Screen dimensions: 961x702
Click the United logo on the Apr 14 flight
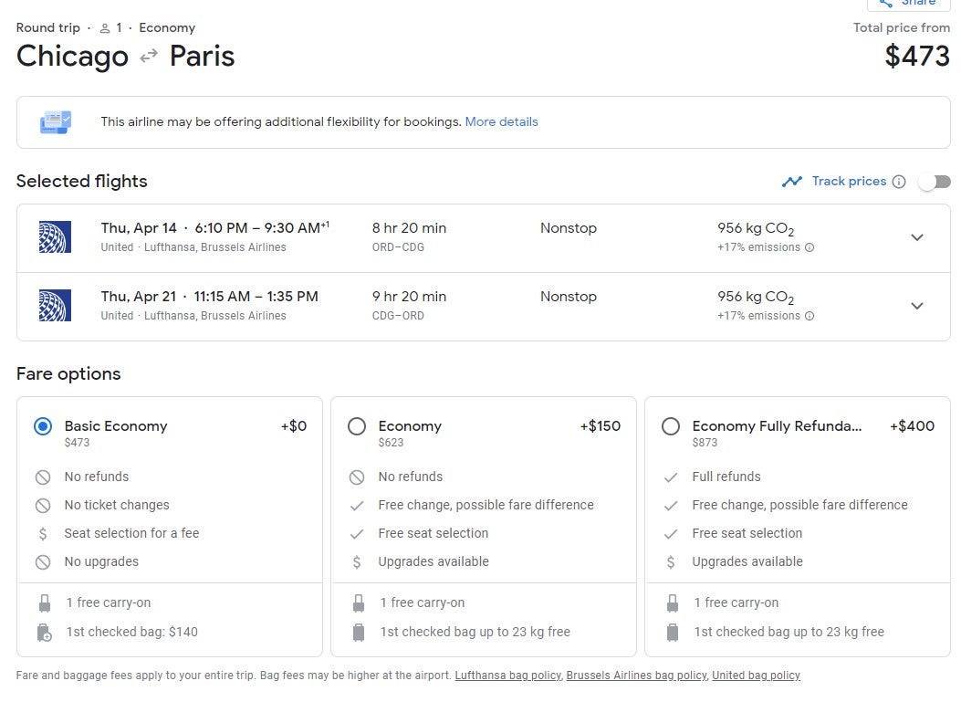tap(55, 237)
